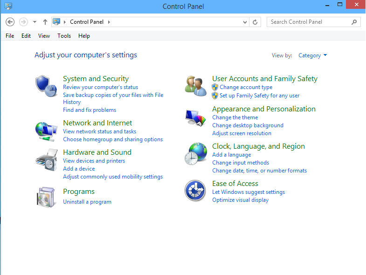This screenshot has height=275, width=366.
Task: Open Ease of Access heading link
Action: pos(235,184)
